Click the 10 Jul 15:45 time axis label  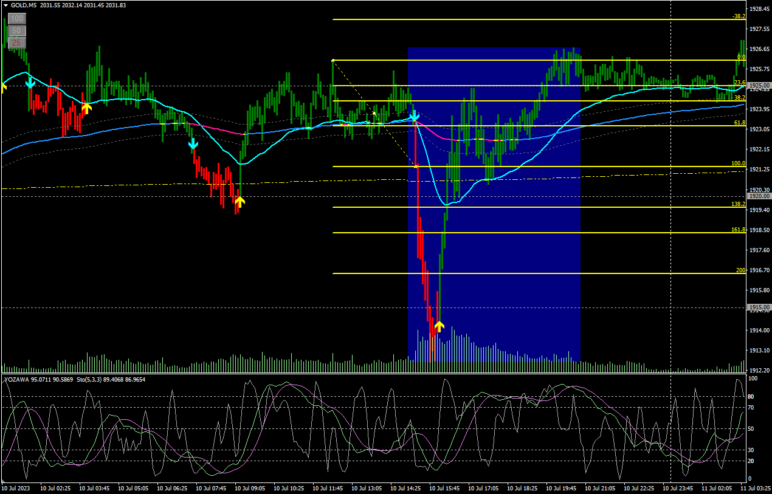(x=444, y=488)
